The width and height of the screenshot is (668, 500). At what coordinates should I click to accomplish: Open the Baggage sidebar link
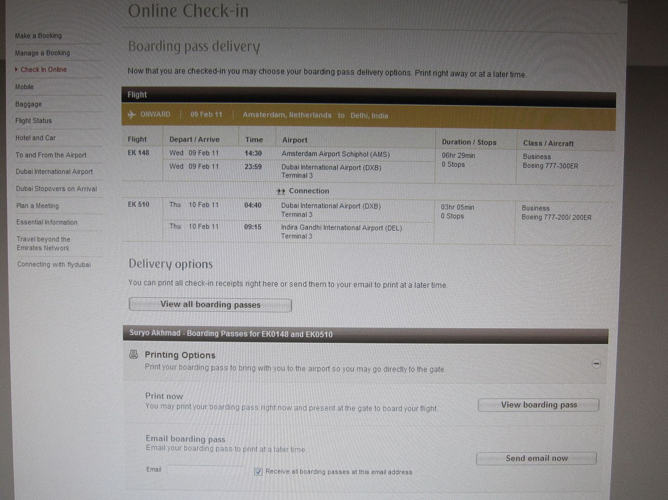(28, 104)
